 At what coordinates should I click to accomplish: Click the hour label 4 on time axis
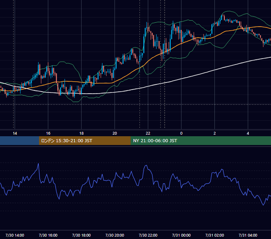click(x=248, y=133)
